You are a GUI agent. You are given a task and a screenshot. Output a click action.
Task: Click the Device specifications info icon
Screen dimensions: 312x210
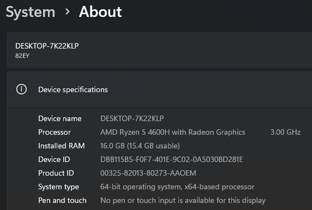click(x=21, y=89)
